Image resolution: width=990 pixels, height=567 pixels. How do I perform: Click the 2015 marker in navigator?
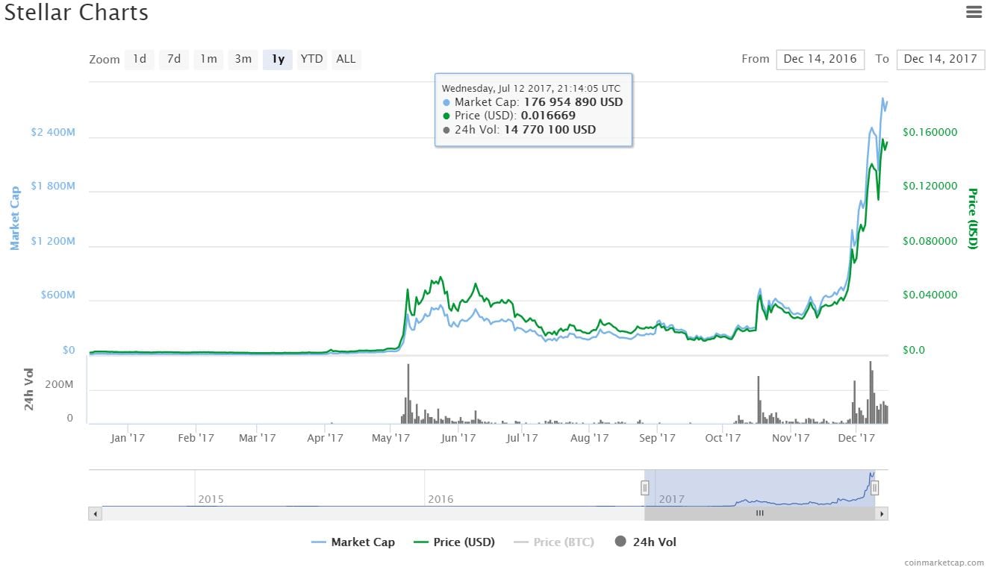(x=211, y=499)
